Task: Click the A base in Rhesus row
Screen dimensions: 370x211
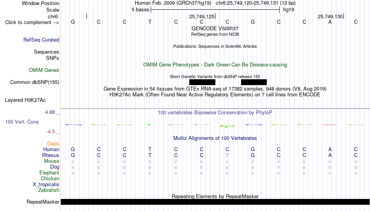Action: pos(330,155)
